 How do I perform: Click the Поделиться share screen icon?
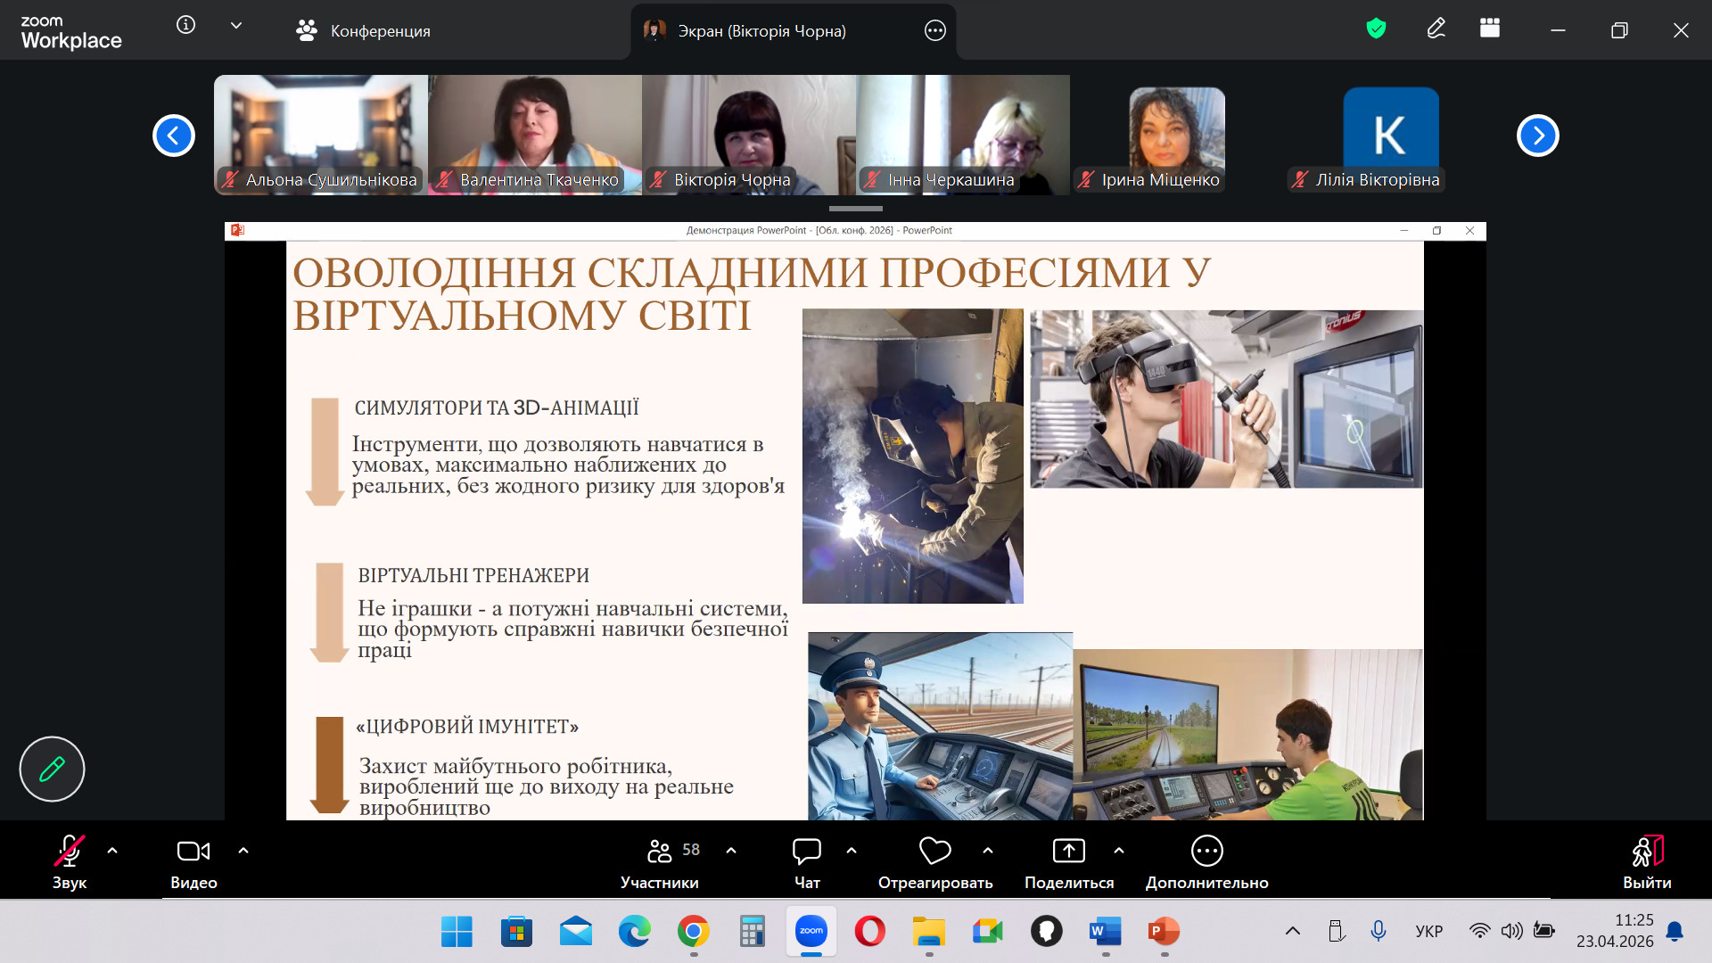(1068, 852)
